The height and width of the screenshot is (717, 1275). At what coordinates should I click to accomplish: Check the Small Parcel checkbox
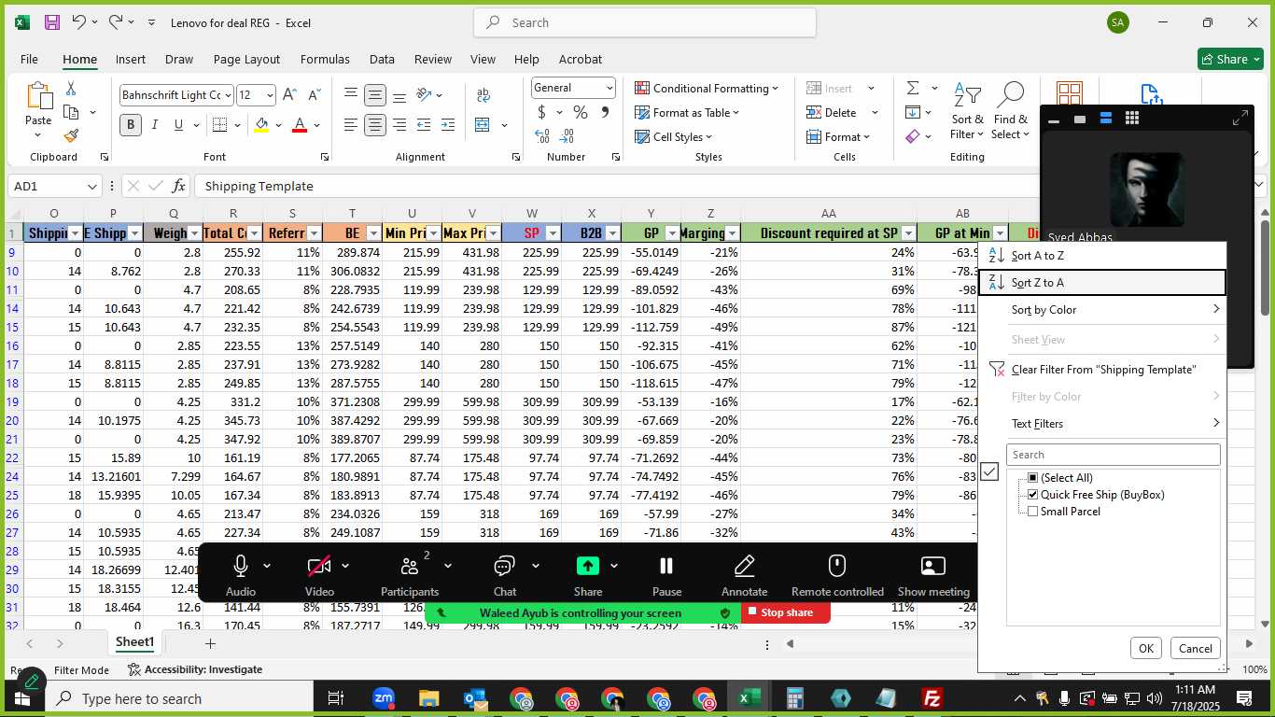point(1032,511)
